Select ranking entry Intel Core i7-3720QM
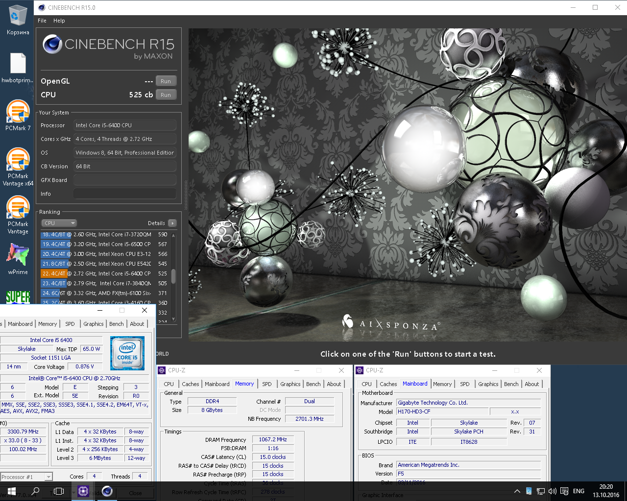The image size is (627, 501). point(104,234)
